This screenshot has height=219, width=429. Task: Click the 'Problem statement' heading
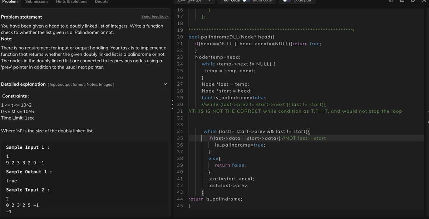(21, 17)
